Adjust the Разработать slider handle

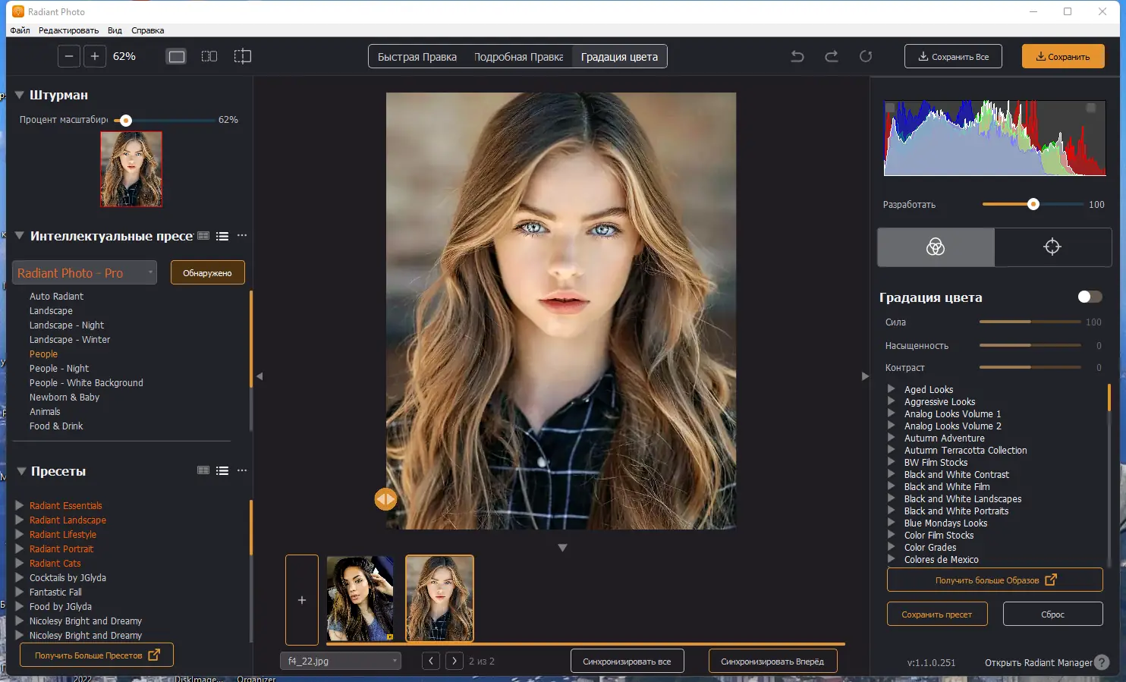(x=1033, y=204)
